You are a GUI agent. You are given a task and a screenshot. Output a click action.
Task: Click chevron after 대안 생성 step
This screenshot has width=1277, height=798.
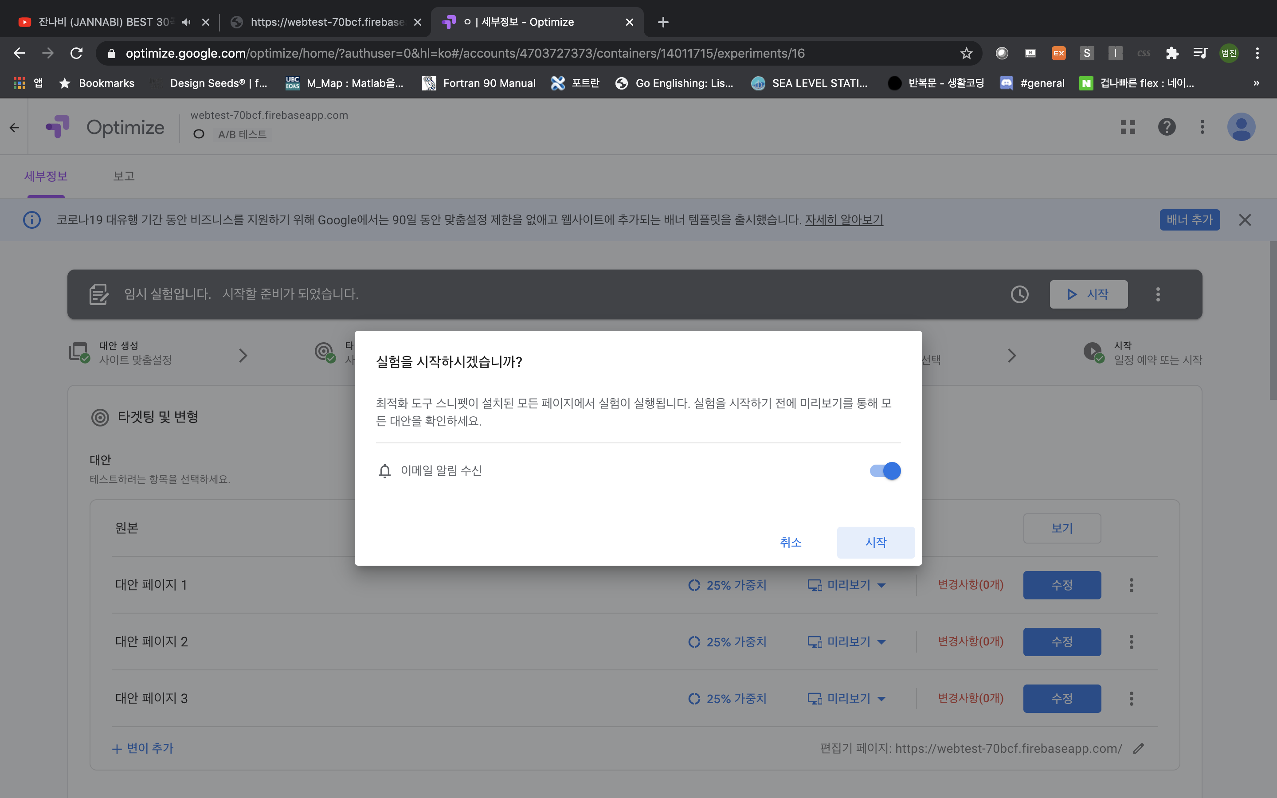pyautogui.click(x=243, y=355)
